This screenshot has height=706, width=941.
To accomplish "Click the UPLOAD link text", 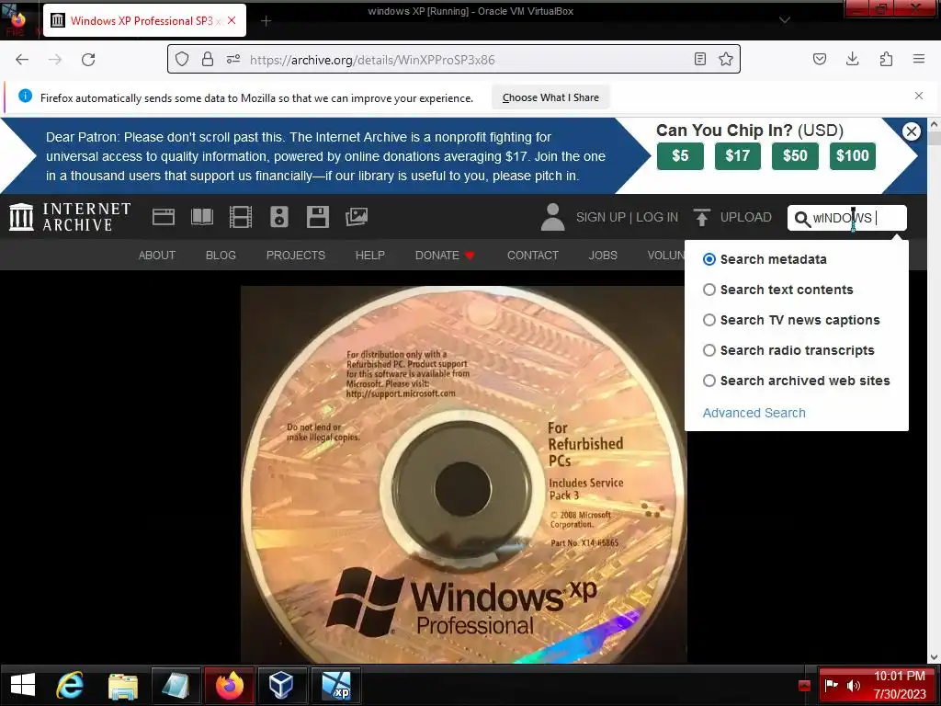I will [x=745, y=217].
